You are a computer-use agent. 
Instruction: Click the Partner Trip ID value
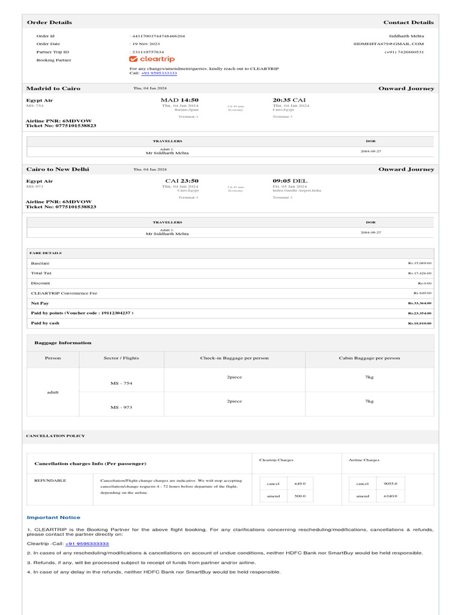[x=148, y=52]
